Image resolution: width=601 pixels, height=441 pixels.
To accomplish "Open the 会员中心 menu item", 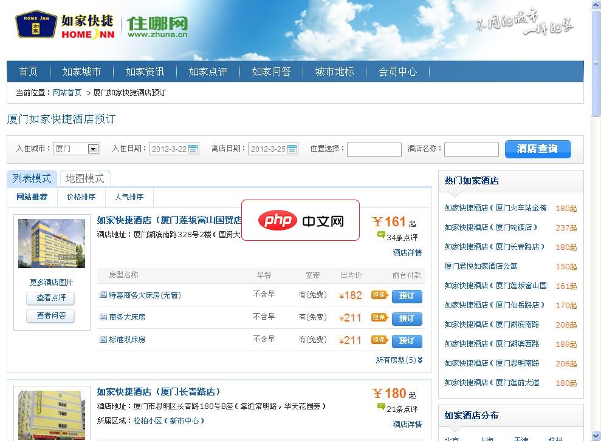I will pyautogui.click(x=397, y=71).
